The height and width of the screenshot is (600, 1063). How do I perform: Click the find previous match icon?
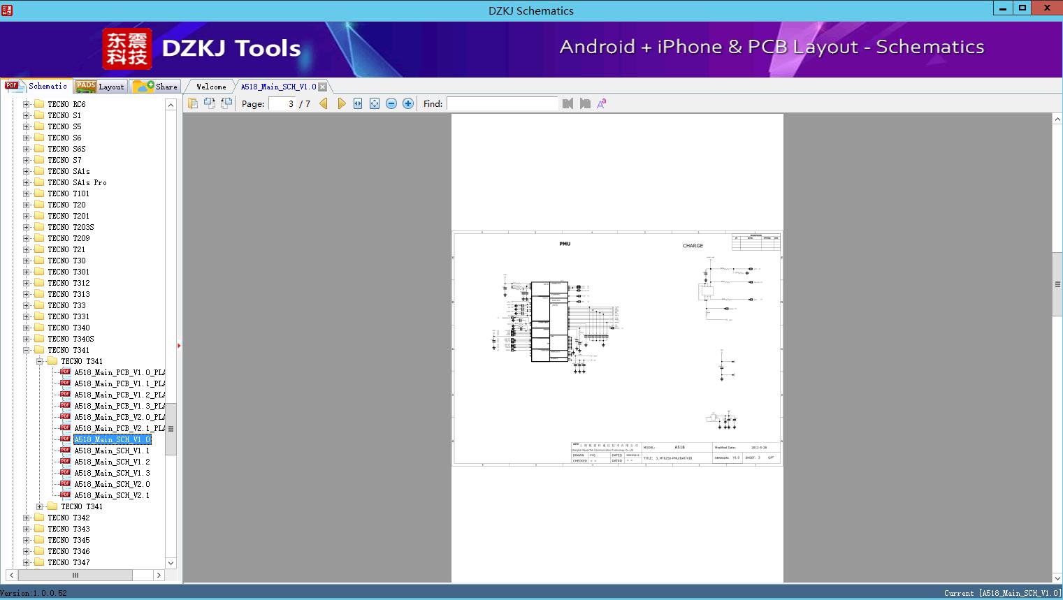click(x=567, y=103)
